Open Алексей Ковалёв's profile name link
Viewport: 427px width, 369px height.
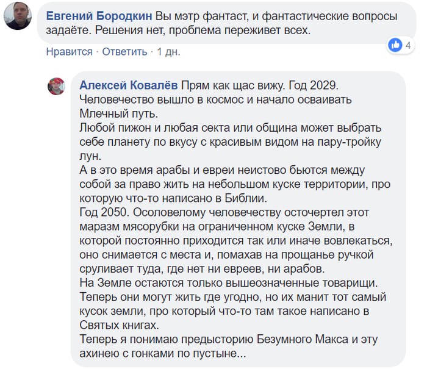(126, 85)
